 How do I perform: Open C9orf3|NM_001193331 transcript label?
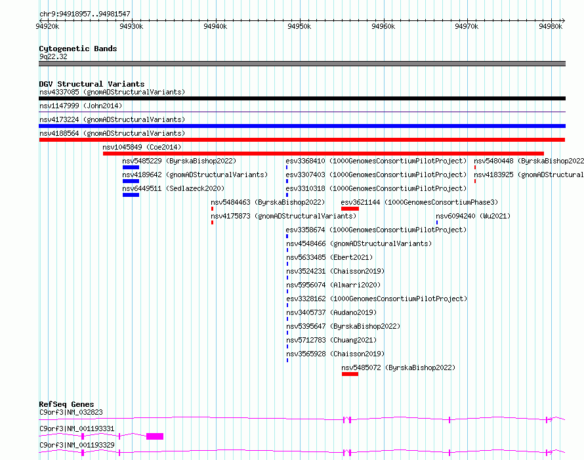(77, 429)
